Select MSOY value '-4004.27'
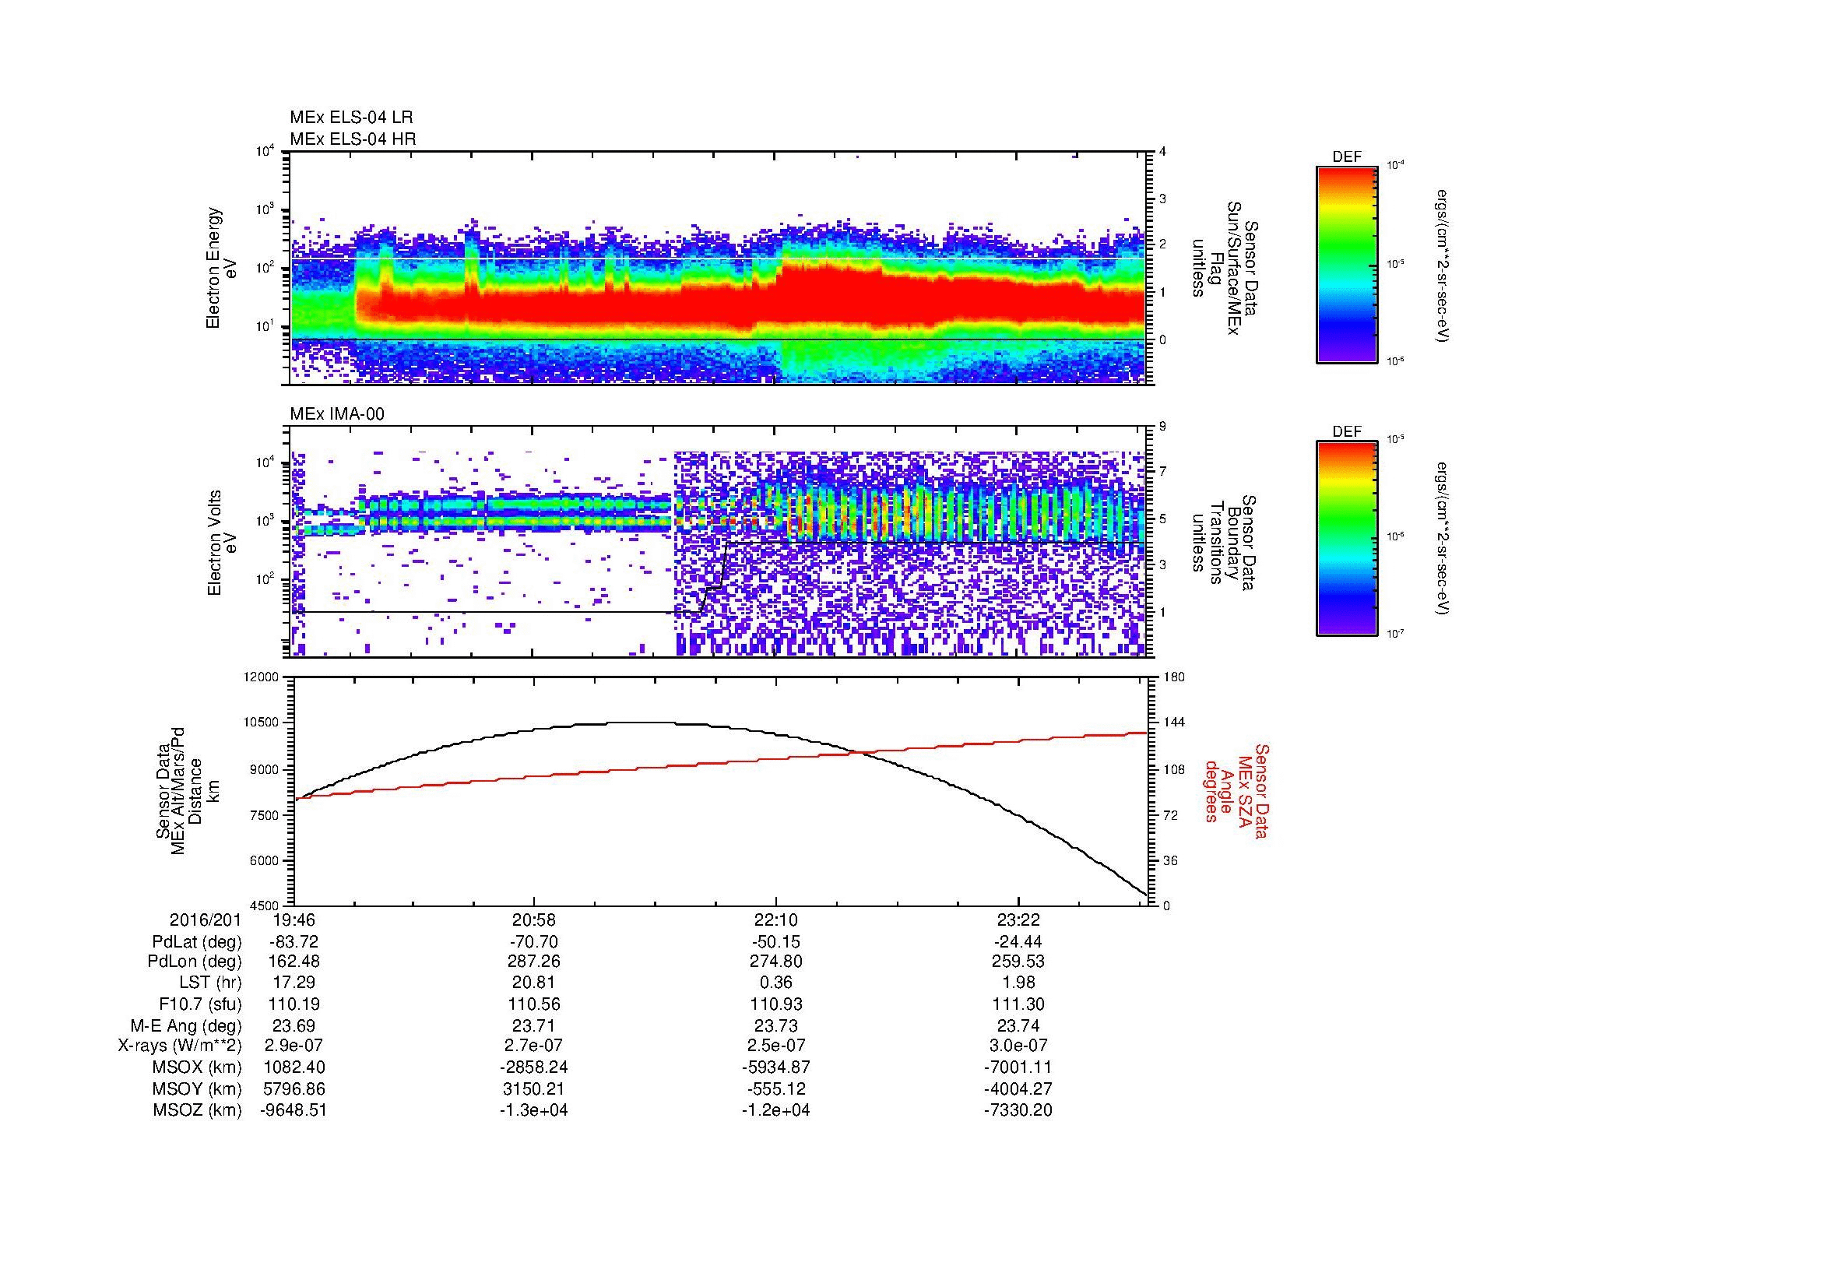This screenshot has height=1287, width=1821. point(1018,1089)
